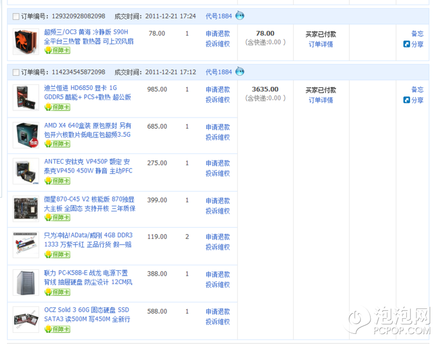Open product link AMD X4 640盒装
This screenshot has width=440, height=344.
(88, 130)
